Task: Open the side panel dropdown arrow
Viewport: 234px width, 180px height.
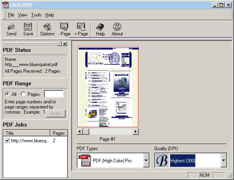Action: pyautogui.click(x=59, y=44)
